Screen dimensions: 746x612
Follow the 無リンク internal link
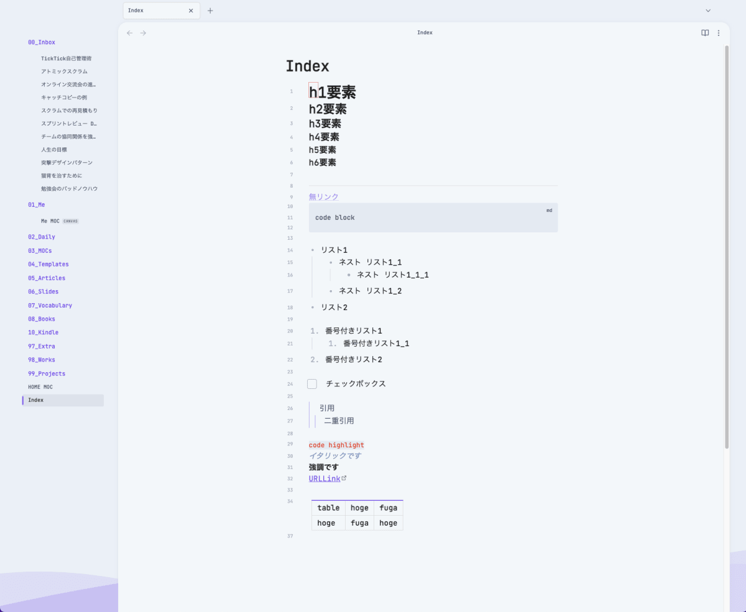click(323, 196)
